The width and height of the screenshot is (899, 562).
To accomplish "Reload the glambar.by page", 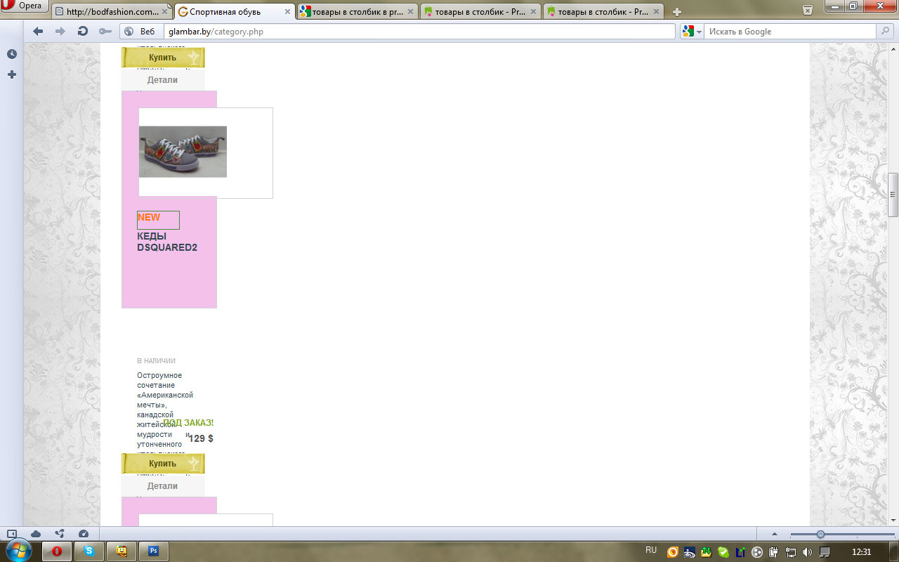I will 83,32.
